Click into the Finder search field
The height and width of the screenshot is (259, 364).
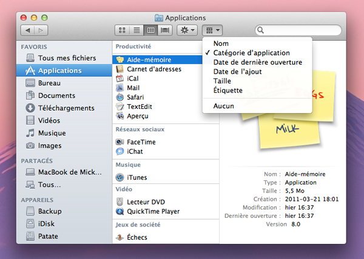click(298, 30)
